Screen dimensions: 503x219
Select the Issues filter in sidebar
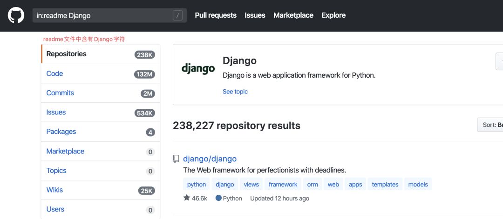[101, 113]
